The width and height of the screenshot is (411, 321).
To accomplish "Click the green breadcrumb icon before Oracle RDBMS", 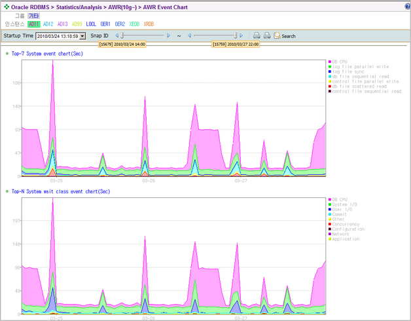I will 7,7.
